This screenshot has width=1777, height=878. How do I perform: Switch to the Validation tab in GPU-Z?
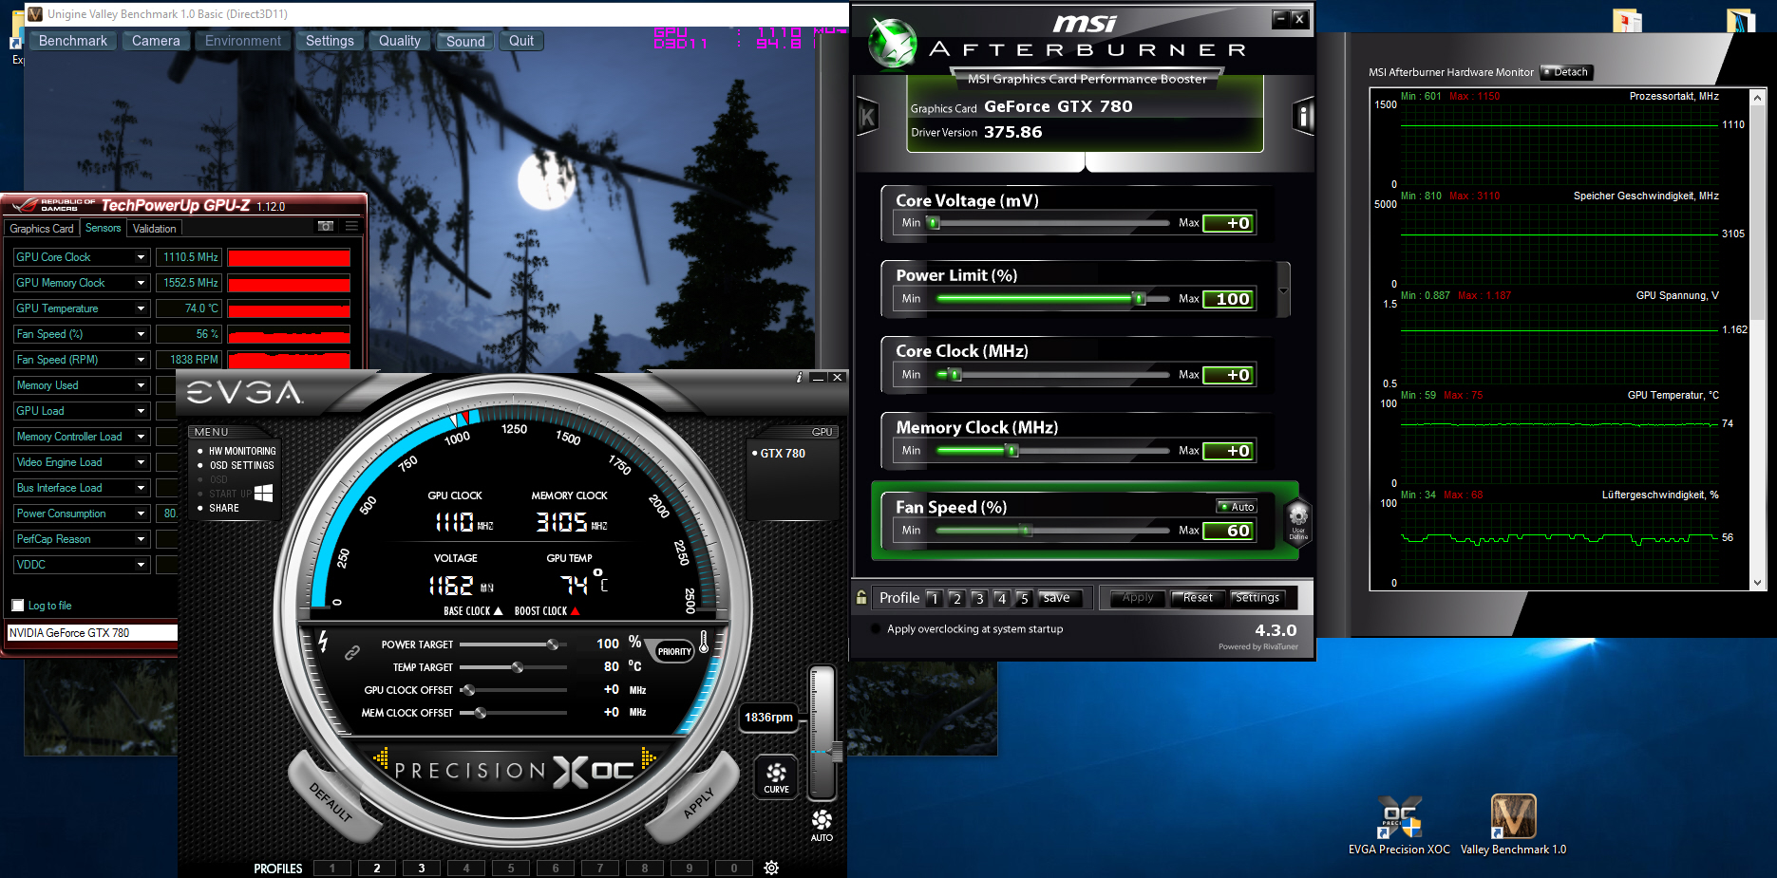point(155,229)
